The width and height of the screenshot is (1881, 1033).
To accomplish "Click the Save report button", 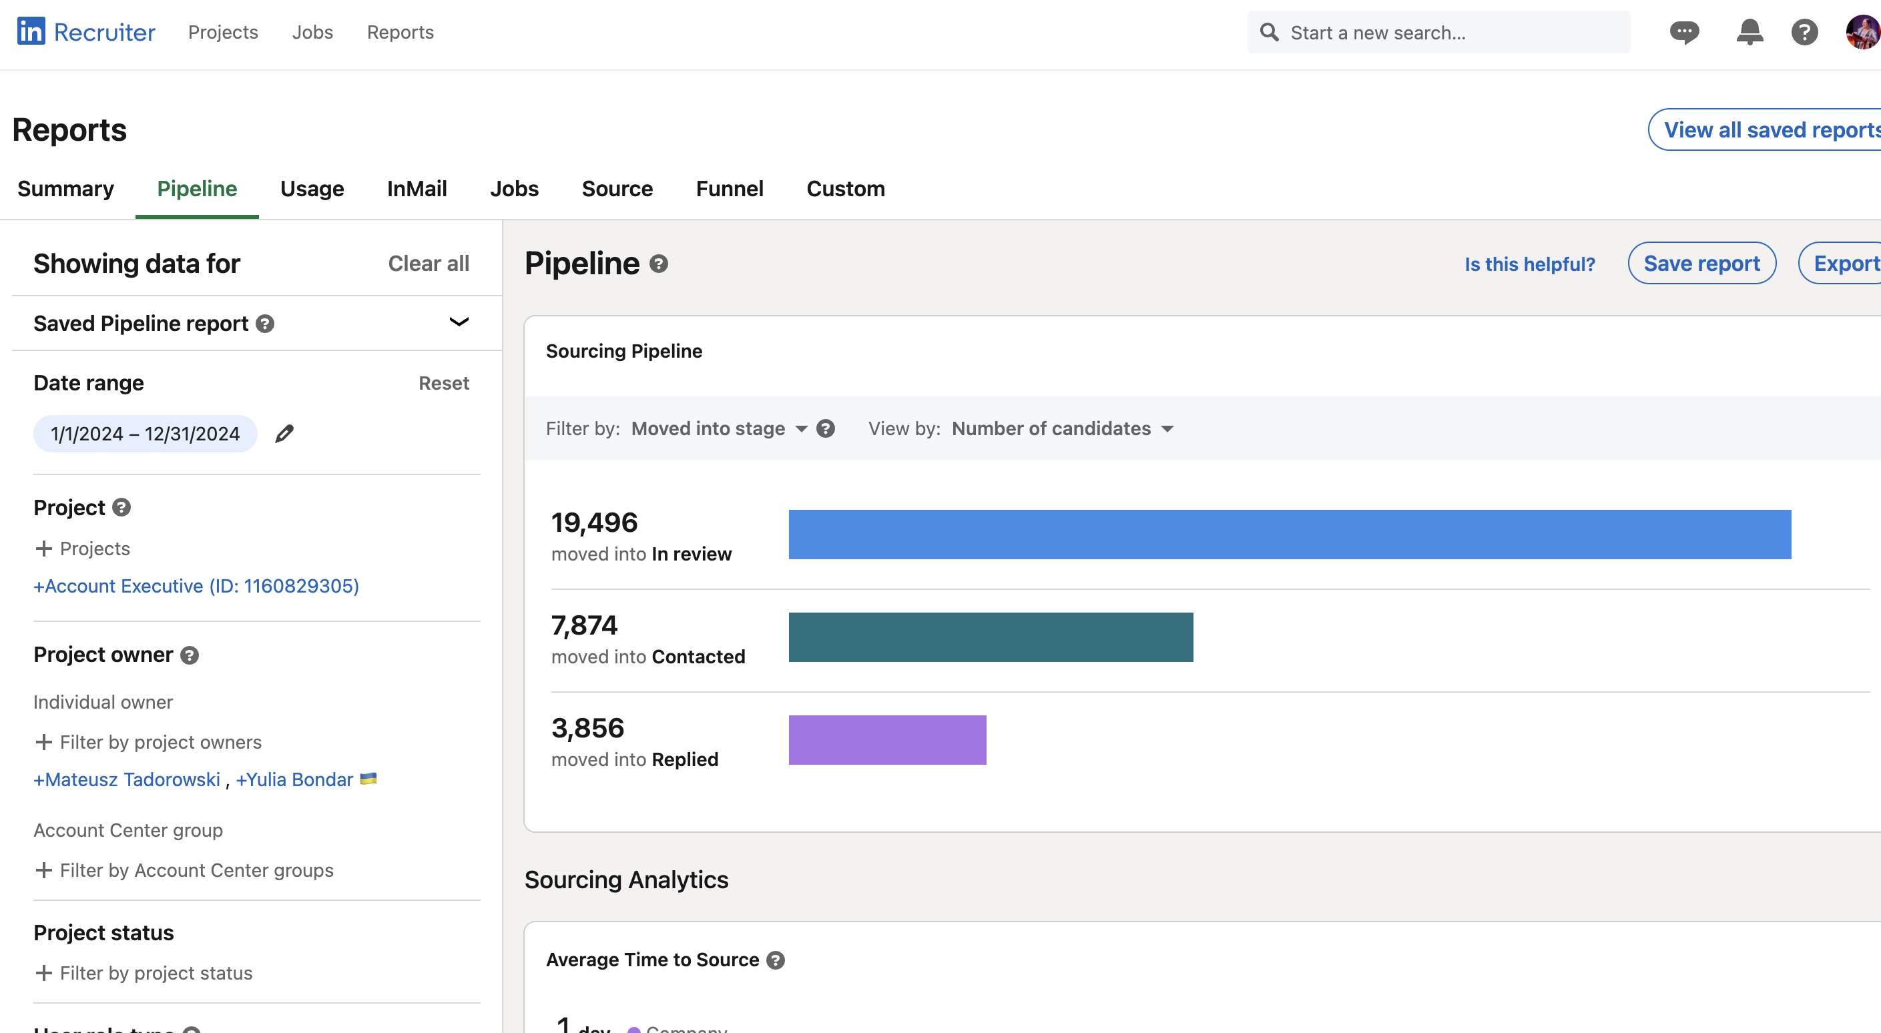I will [1701, 264].
